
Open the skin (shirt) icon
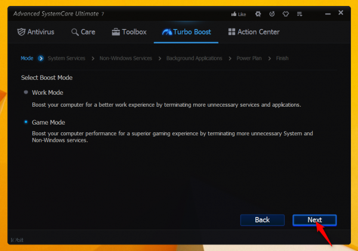(x=286, y=14)
